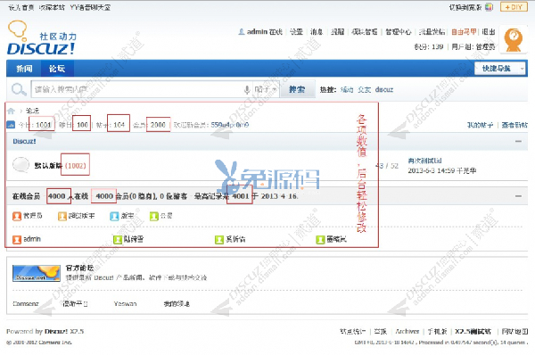Viewport: 535px width, 355px height.
Task: Click the 我的领地 friend link
Action: pyautogui.click(x=177, y=304)
